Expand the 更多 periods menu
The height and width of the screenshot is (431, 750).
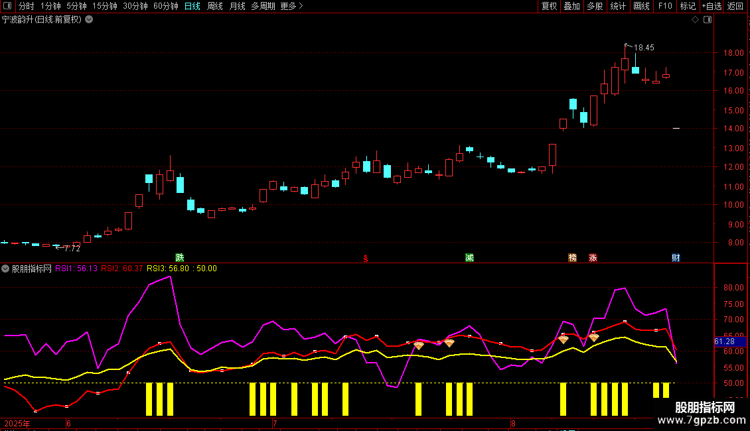click(291, 6)
